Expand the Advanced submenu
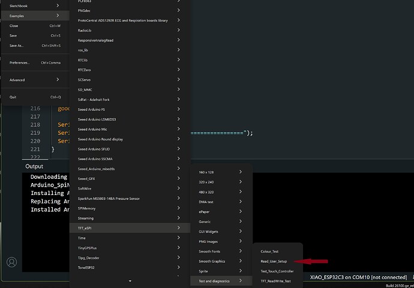Viewport: 414px width, 288px height. [35, 80]
